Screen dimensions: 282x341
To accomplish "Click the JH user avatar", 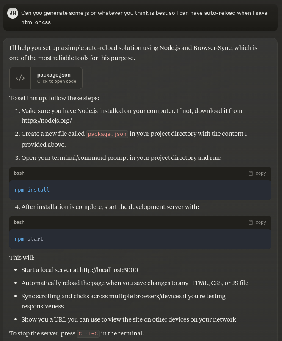I will click(x=13, y=13).
